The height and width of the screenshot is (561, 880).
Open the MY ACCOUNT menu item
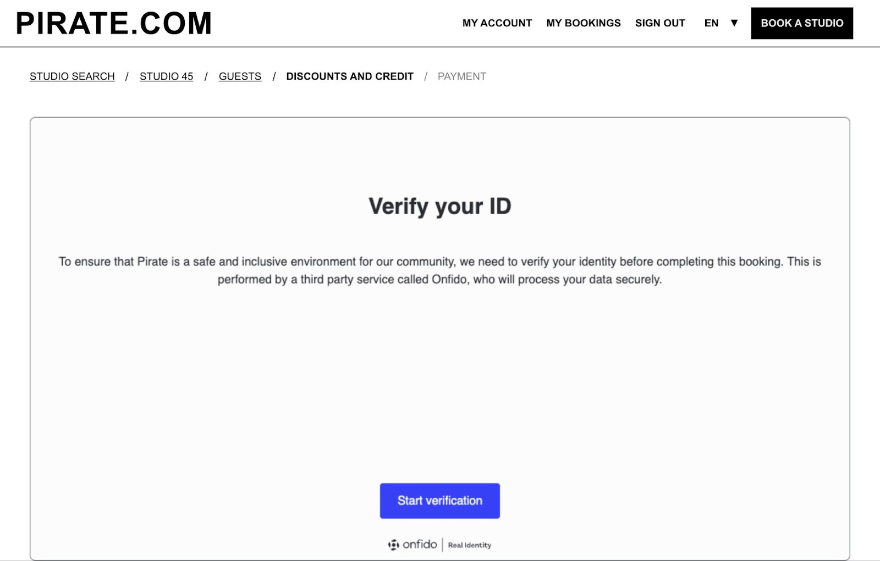coord(497,23)
